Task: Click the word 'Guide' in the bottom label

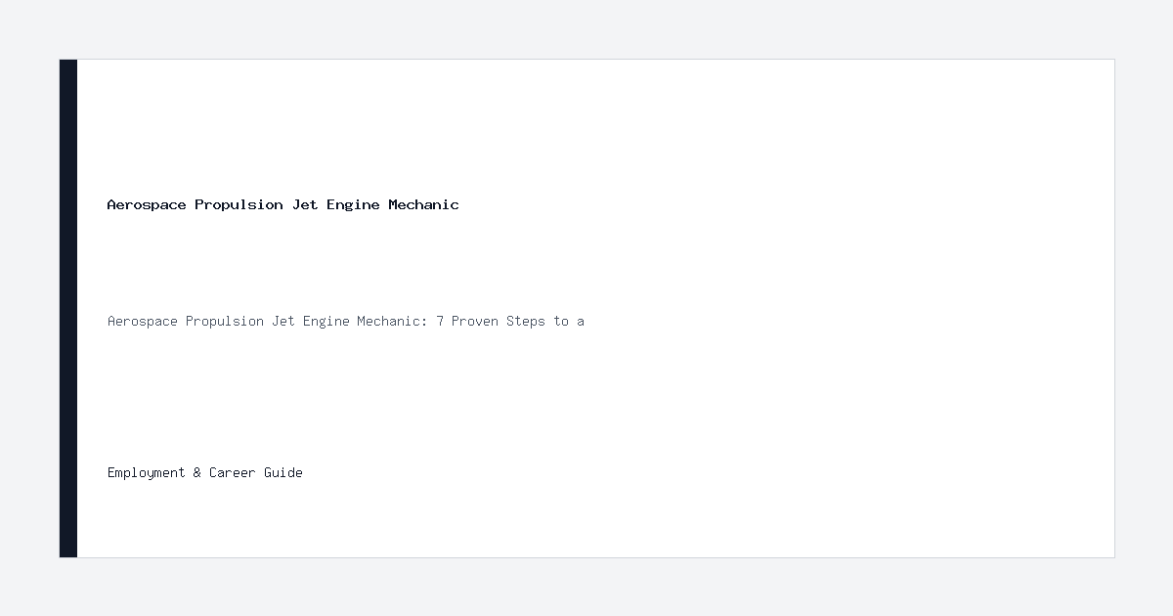Action: click(283, 472)
